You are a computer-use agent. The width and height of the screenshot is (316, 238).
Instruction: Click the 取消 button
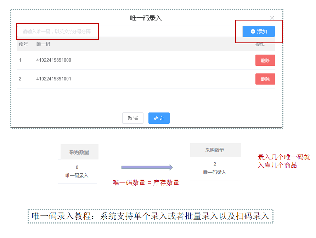(133, 118)
